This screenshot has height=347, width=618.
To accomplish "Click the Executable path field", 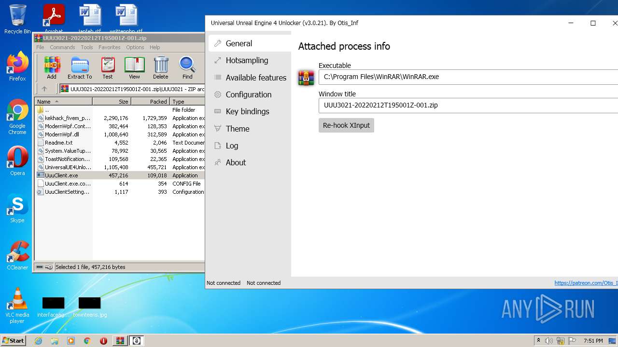I will pyautogui.click(x=468, y=77).
